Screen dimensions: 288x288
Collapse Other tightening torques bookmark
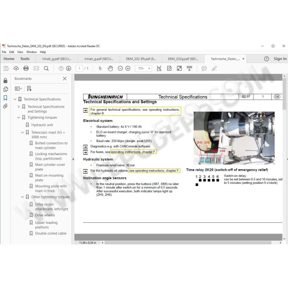(x=22, y=197)
